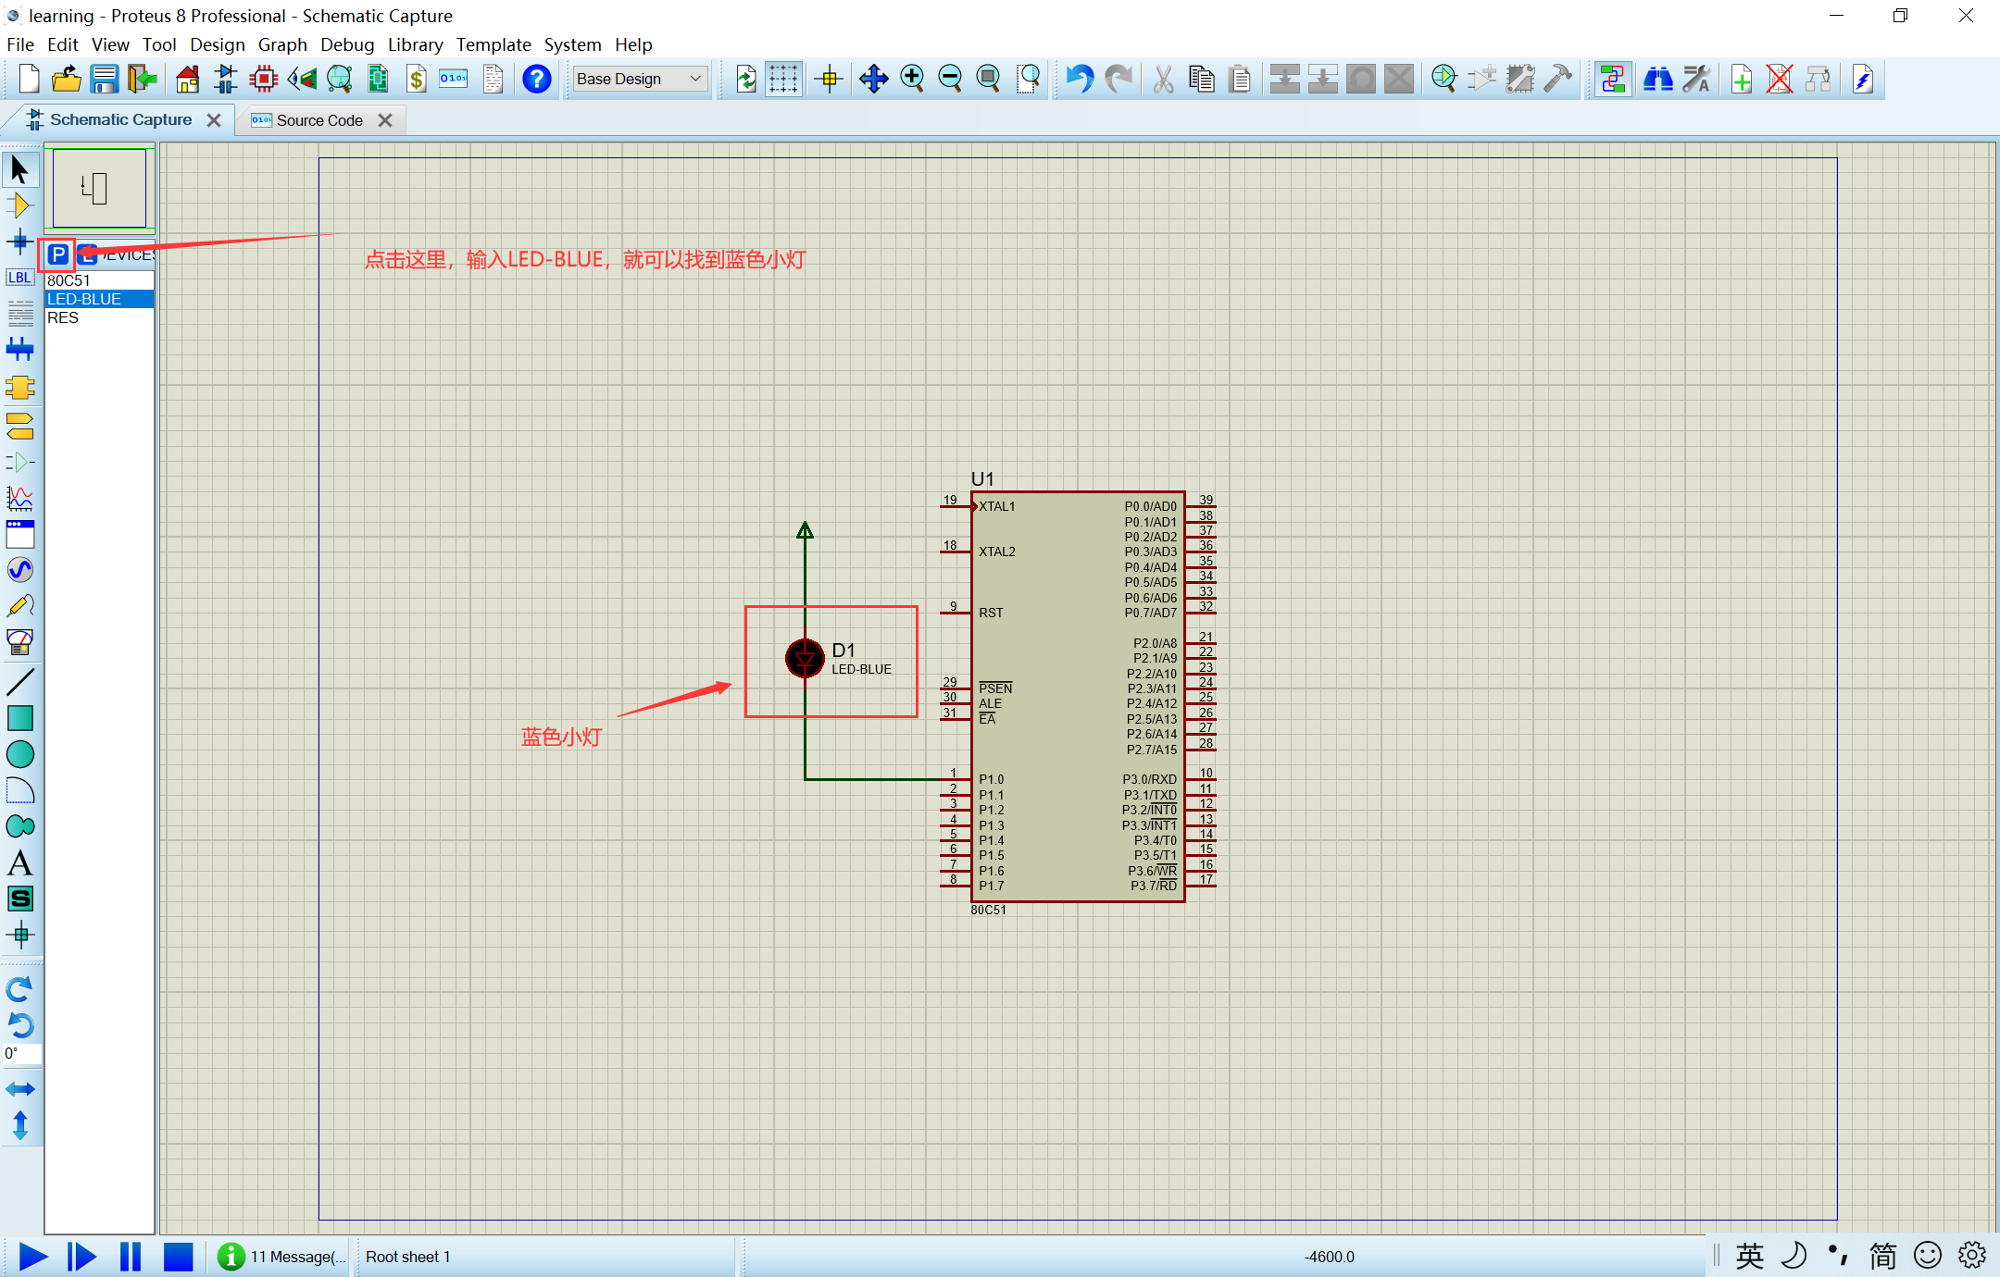Expand the Debug menu

coord(345,45)
